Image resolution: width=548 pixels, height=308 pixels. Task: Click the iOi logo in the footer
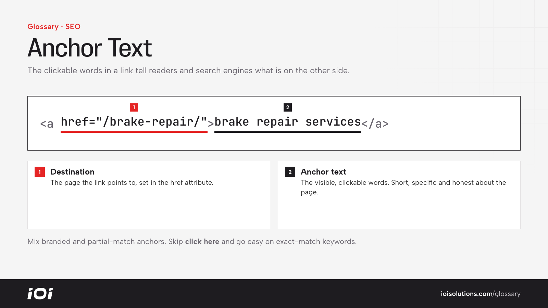coord(40,294)
